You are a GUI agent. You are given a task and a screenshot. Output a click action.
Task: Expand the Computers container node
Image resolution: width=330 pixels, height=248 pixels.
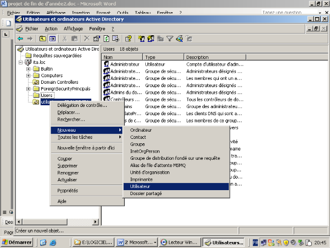pos(28,76)
